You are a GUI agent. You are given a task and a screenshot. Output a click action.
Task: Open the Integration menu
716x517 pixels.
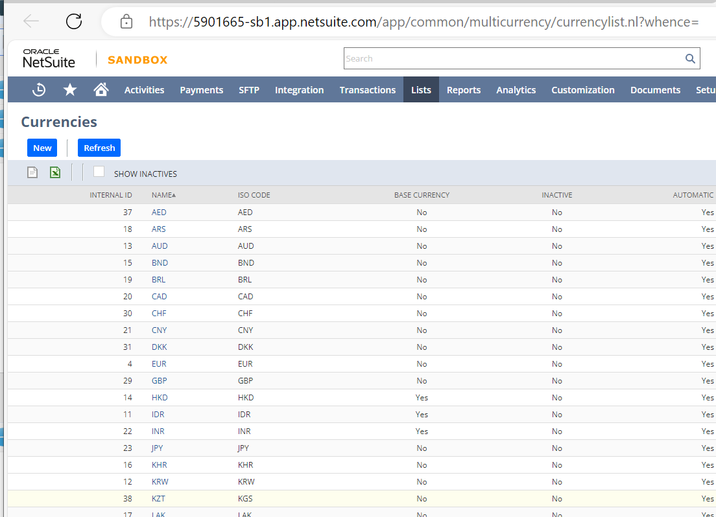(299, 90)
